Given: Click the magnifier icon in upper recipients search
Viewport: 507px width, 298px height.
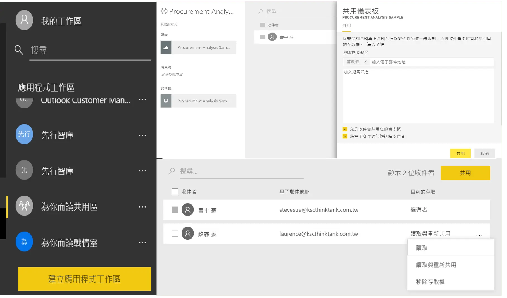Looking at the screenshot, I should click(x=261, y=11).
